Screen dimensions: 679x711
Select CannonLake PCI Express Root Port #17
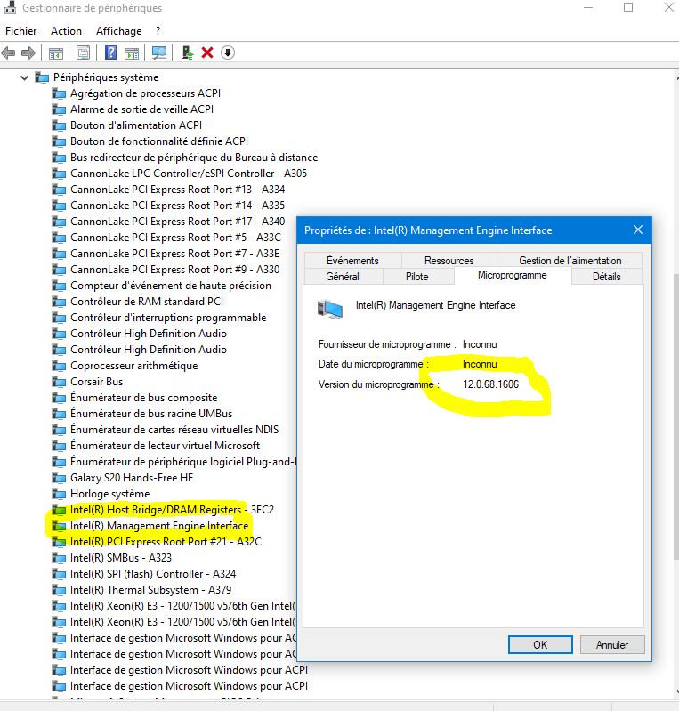pyautogui.click(x=177, y=222)
